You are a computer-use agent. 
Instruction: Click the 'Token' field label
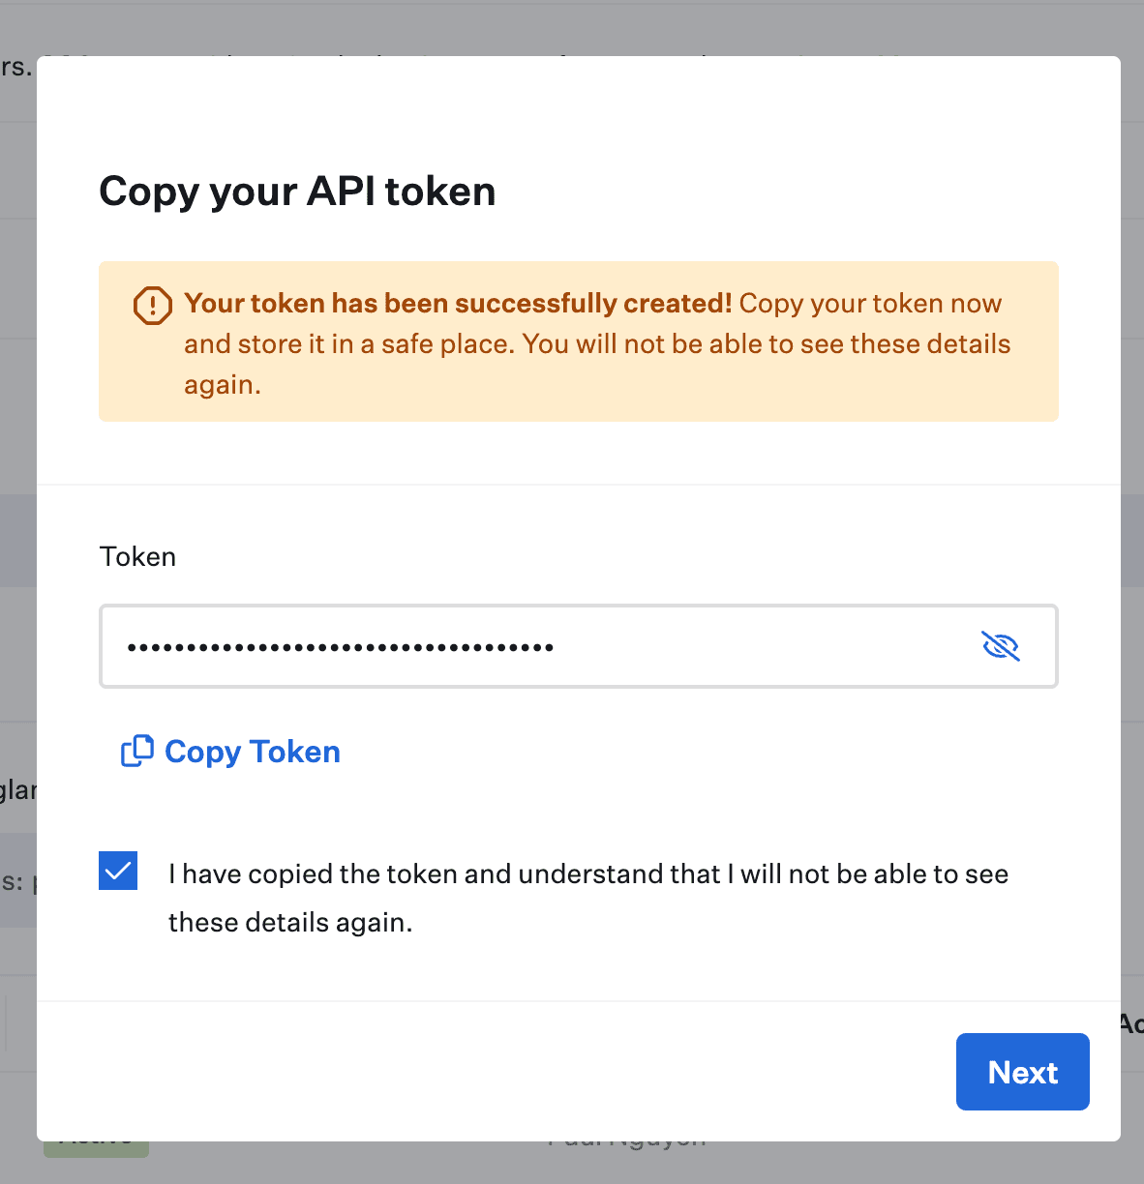[x=136, y=556]
